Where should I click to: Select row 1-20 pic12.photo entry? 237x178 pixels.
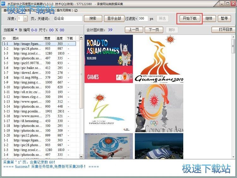click(39, 135)
